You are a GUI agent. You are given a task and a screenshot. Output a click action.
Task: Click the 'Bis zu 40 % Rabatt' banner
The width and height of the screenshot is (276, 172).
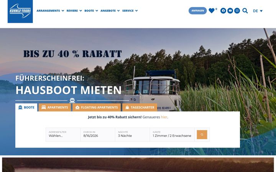(x=72, y=54)
